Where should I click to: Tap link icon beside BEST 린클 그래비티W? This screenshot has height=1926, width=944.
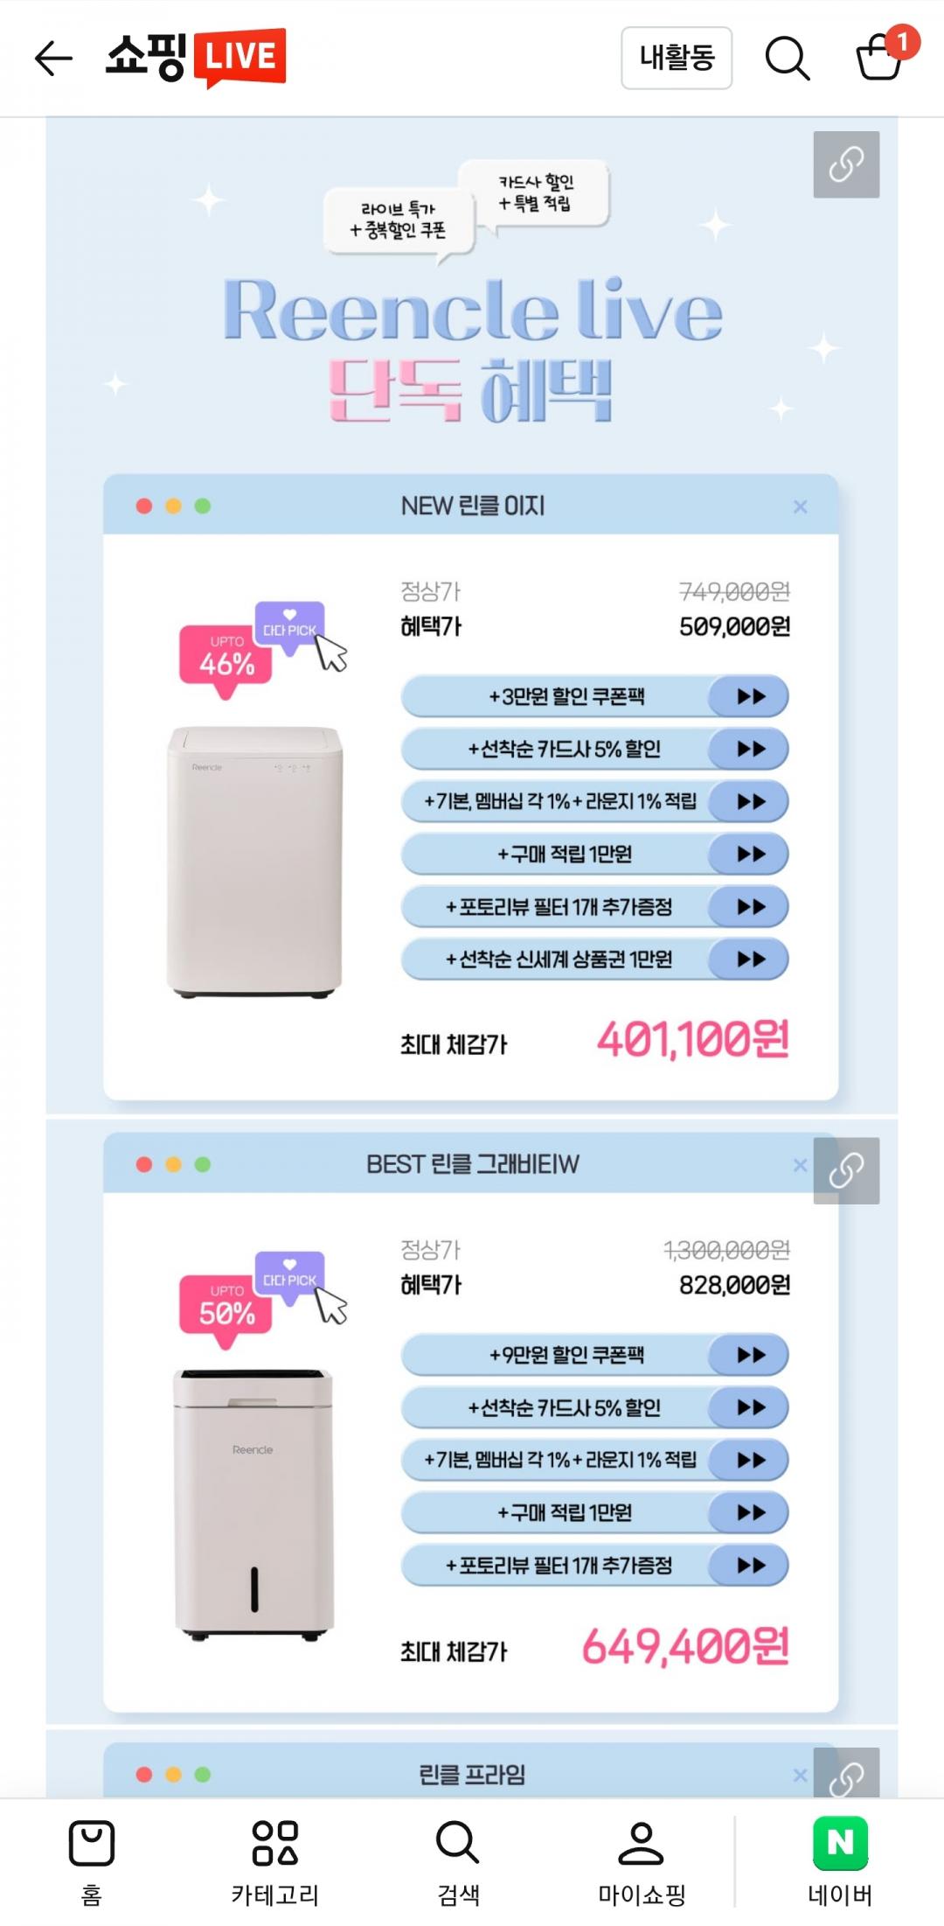[846, 1170]
